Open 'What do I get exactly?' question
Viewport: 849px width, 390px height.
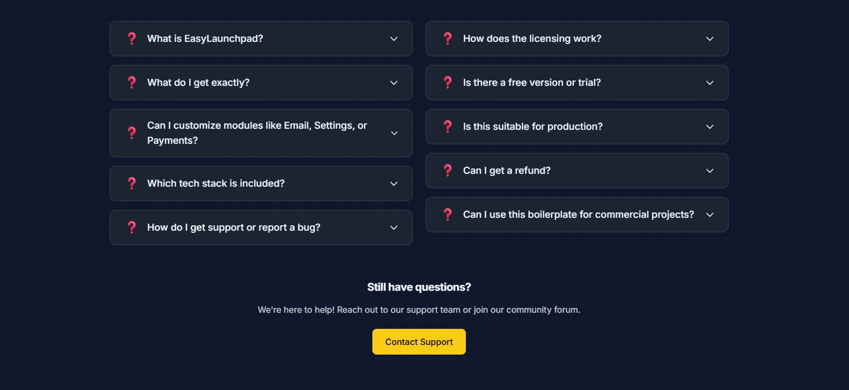pyautogui.click(x=261, y=83)
